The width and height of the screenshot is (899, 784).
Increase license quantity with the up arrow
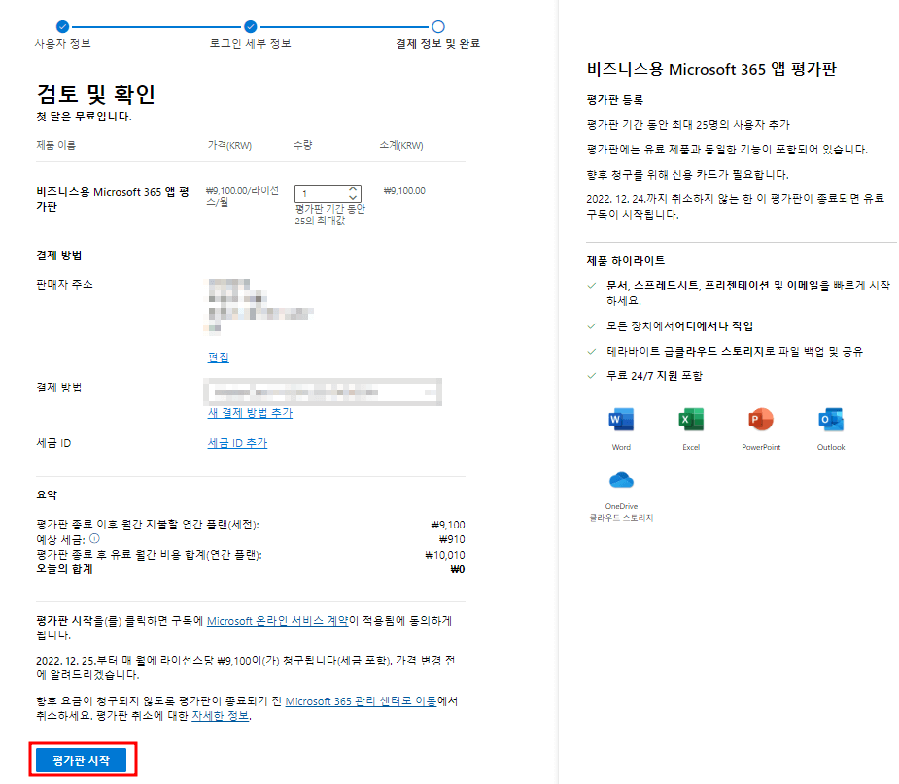pyautogui.click(x=353, y=187)
